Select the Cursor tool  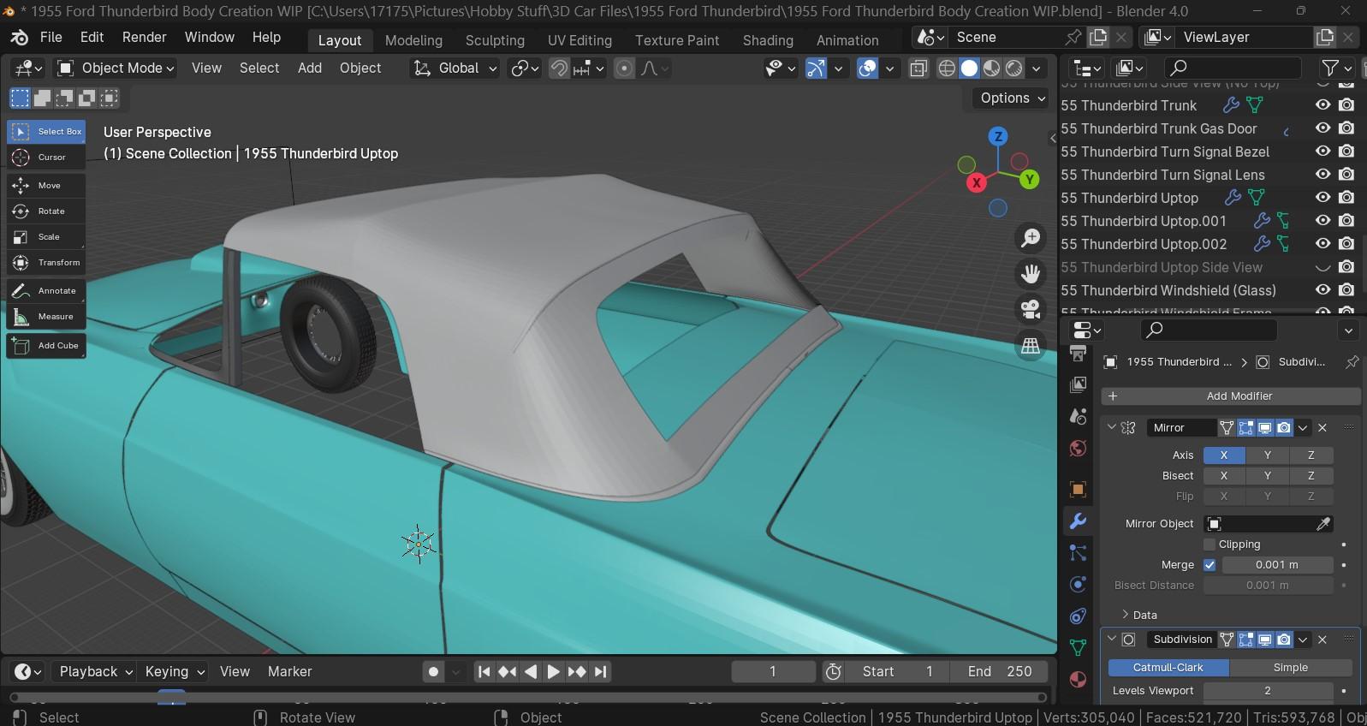click(47, 158)
